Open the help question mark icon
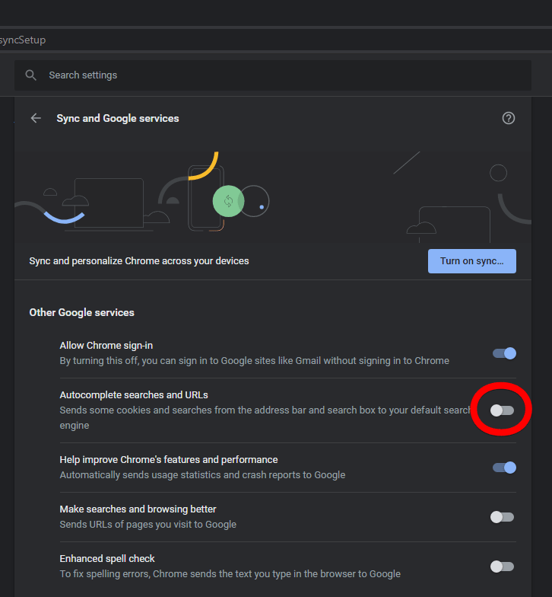 click(508, 119)
